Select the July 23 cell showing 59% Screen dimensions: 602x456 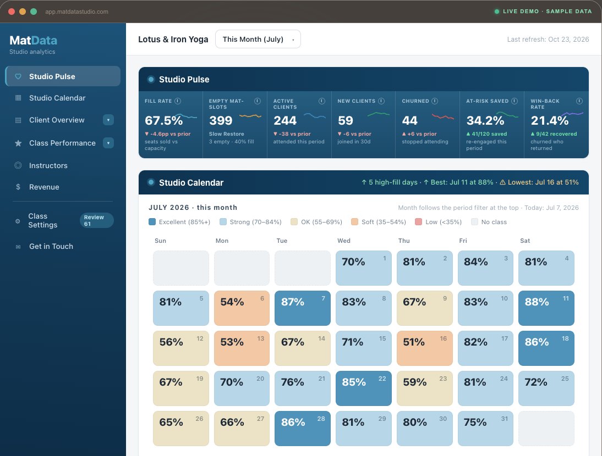(425, 388)
